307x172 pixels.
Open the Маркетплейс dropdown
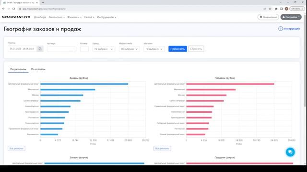[x=129, y=49]
